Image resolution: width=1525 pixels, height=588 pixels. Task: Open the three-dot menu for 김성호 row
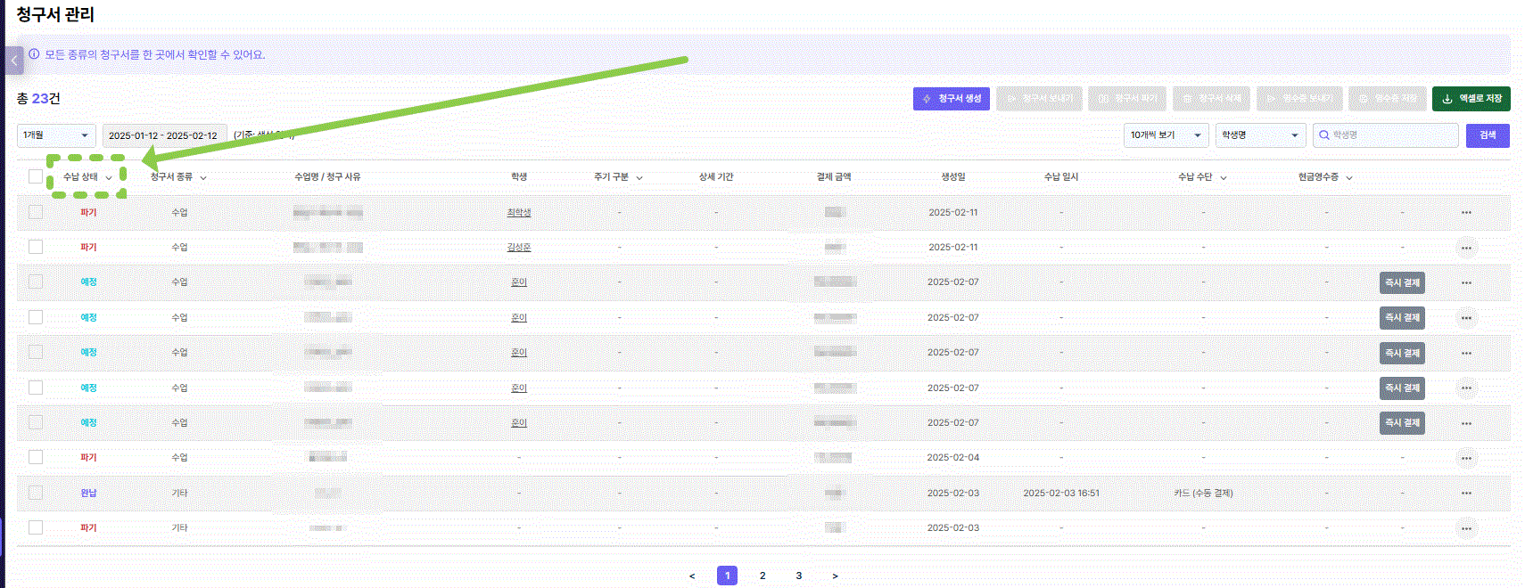1466,248
